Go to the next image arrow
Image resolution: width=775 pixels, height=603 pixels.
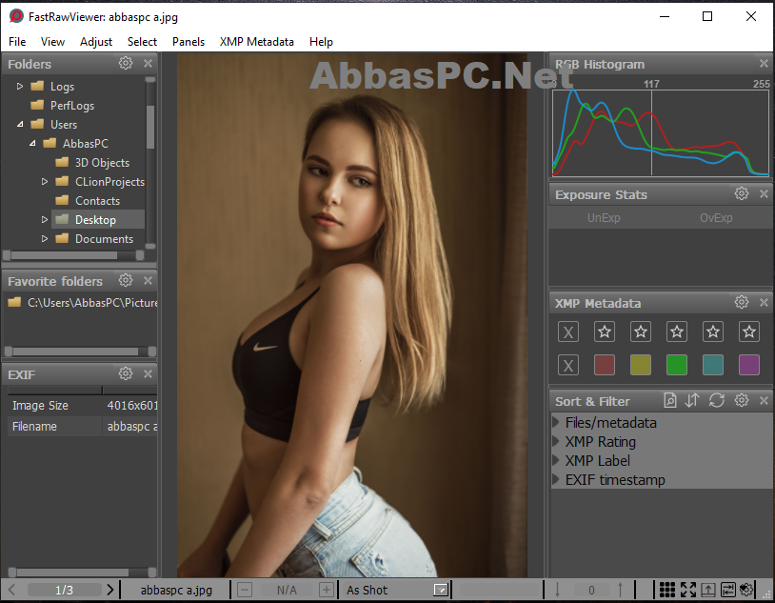click(x=110, y=590)
